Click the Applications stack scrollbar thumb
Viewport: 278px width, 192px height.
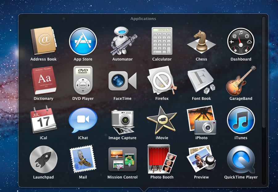[264, 72]
